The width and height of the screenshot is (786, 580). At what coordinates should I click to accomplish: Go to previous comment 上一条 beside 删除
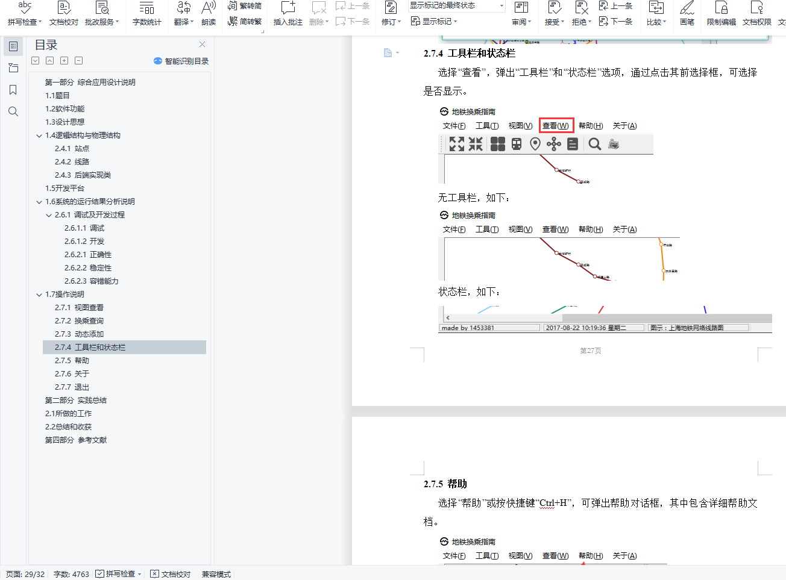(x=353, y=6)
